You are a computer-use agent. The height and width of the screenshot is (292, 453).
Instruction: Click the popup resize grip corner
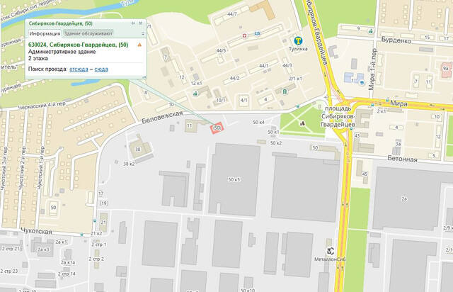tap(144, 77)
